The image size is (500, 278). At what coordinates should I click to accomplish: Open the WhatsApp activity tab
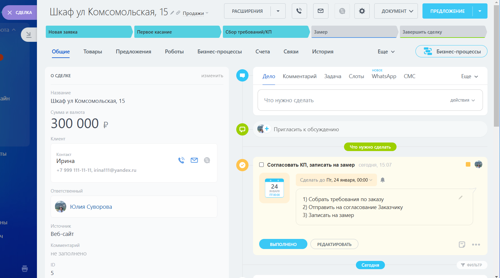tap(384, 76)
